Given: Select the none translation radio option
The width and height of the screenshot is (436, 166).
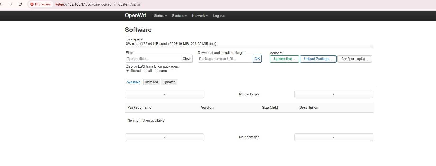Looking at the screenshot, I should 156,71.
